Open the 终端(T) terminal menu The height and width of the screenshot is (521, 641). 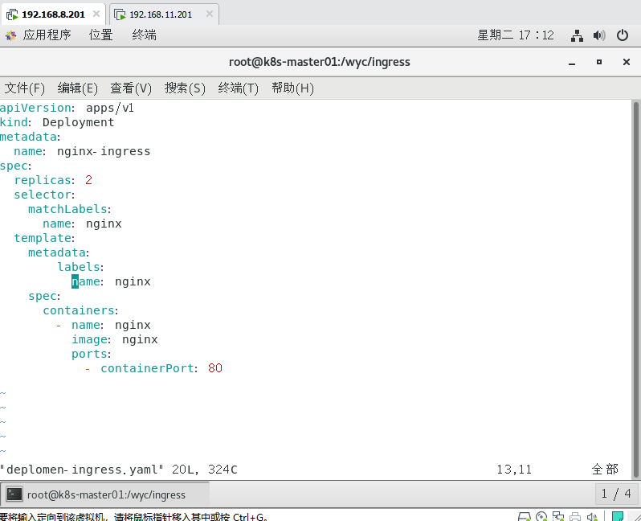pyautogui.click(x=239, y=88)
